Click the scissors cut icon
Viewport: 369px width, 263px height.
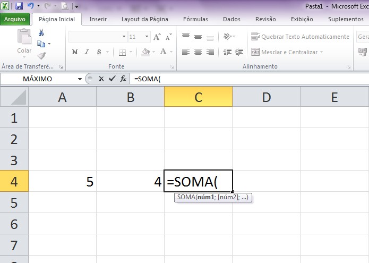(41, 32)
